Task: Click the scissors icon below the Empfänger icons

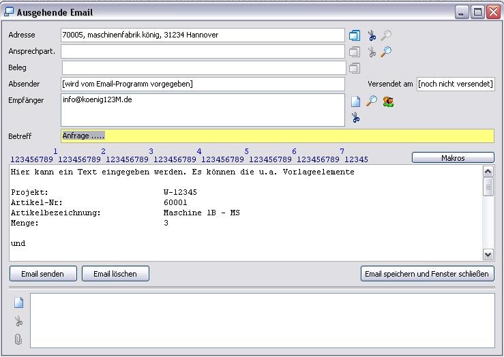Action: 355,118
